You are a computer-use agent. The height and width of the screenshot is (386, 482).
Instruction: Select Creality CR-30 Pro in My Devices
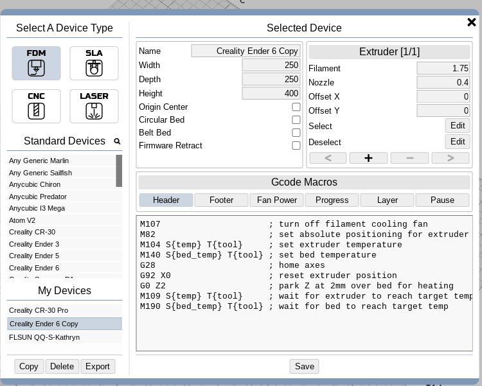click(64, 310)
